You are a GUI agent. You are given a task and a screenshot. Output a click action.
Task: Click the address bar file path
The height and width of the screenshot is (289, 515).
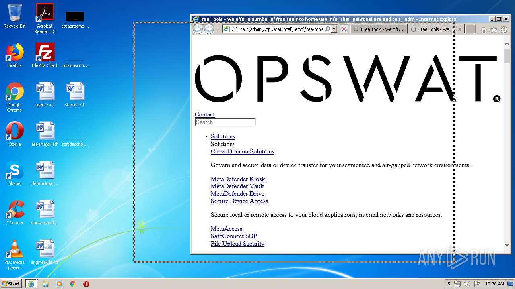click(x=277, y=29)
